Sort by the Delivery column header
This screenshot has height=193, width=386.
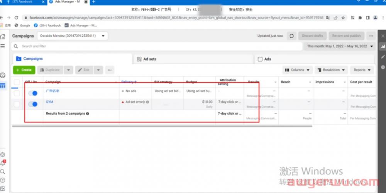(x=129, y=82)
